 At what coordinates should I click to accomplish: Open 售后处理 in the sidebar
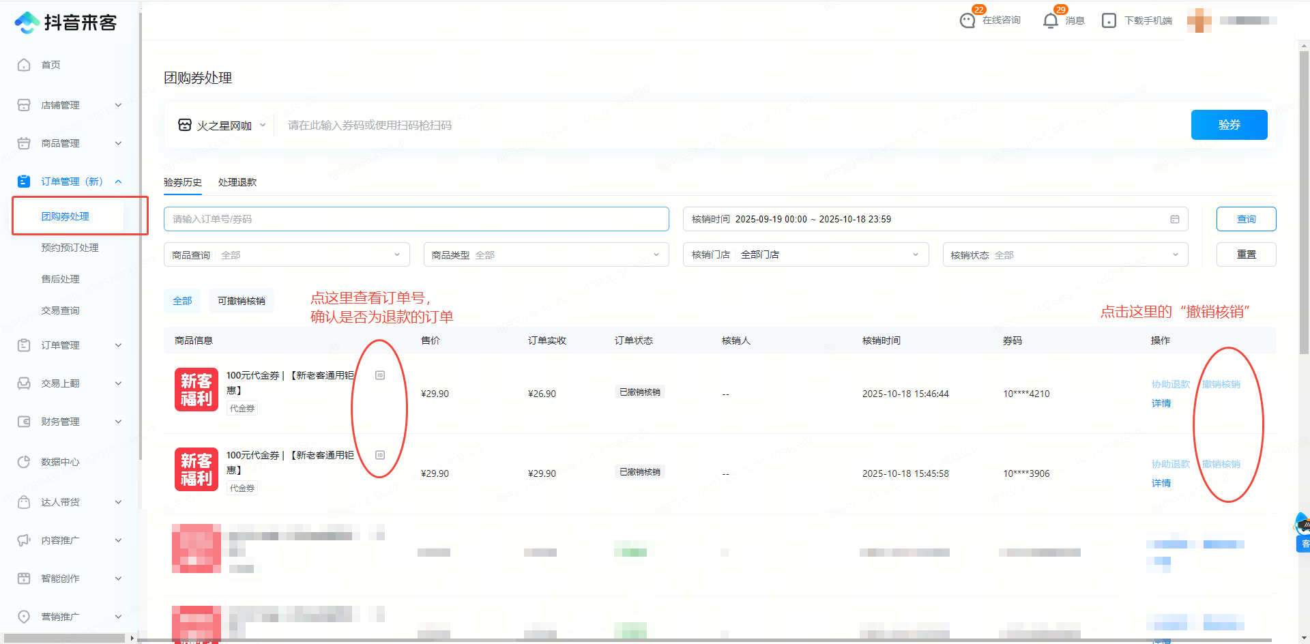tap(61, 279)
